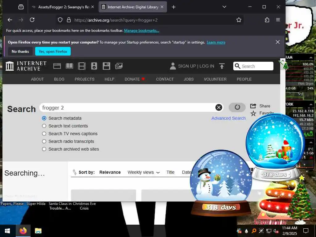Go back to the previous page
Image resolution: width=316 pixels, height=237 pixels.
pos(10,20)
